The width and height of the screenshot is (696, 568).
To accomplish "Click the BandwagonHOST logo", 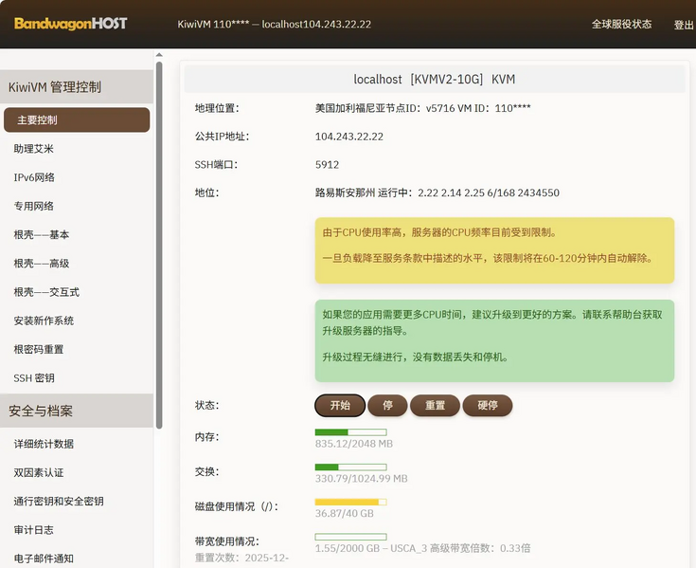I will (70, 24).
